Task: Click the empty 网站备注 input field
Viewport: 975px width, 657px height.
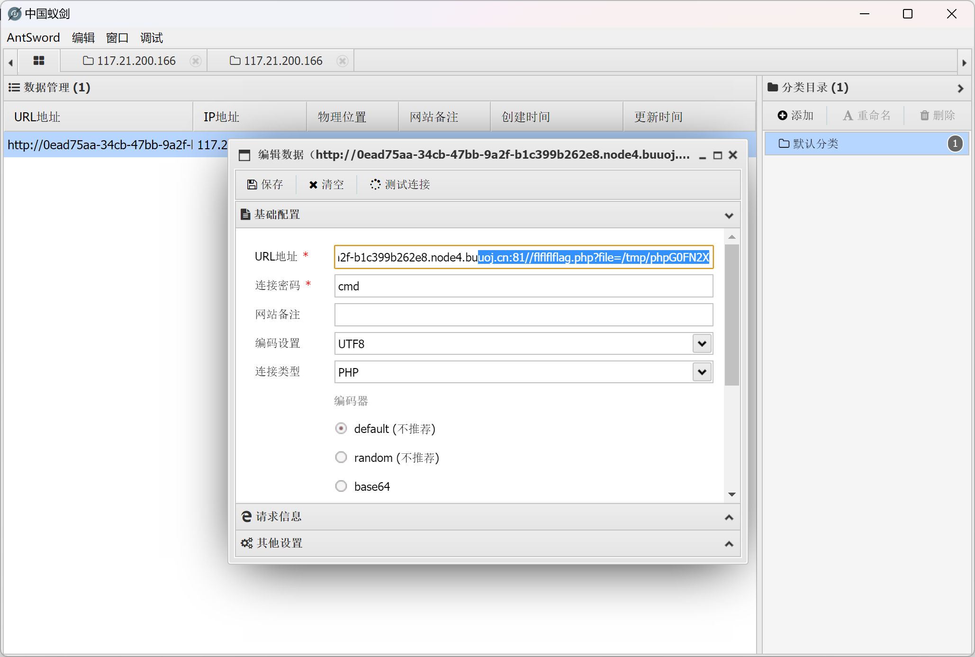Action: [524, 315]
